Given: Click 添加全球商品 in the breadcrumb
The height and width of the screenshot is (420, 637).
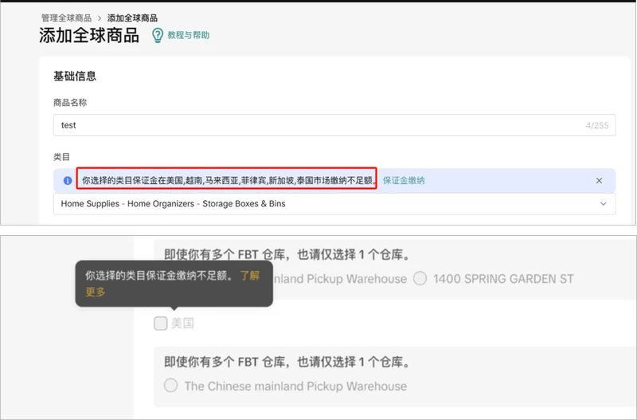Looking at the screenshot, I should click(132, 18).
